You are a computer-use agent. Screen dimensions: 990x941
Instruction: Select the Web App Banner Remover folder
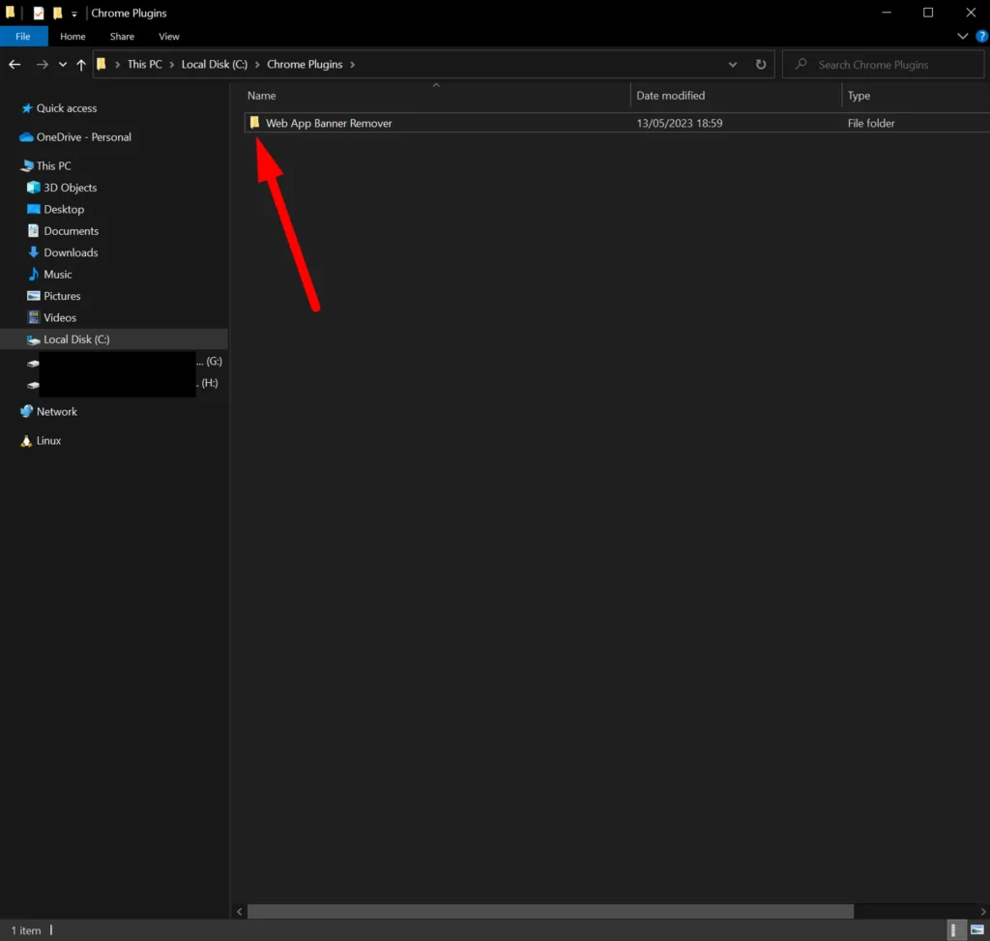(x=329, y=123)
